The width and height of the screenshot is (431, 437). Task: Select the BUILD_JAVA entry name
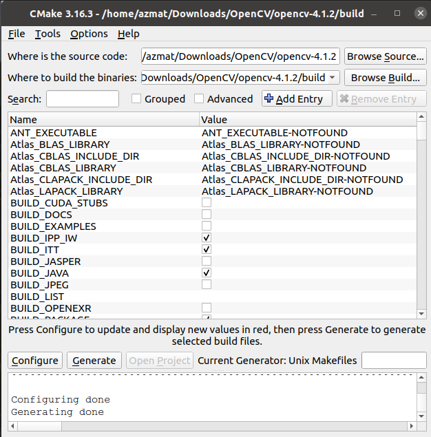[39, 273]
